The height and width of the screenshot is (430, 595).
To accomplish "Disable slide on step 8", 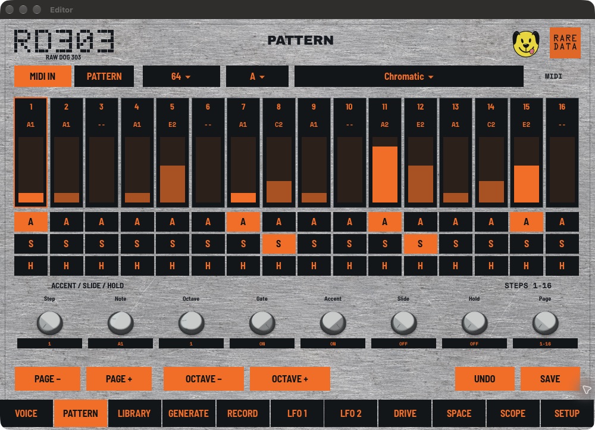I will [278, 244].
